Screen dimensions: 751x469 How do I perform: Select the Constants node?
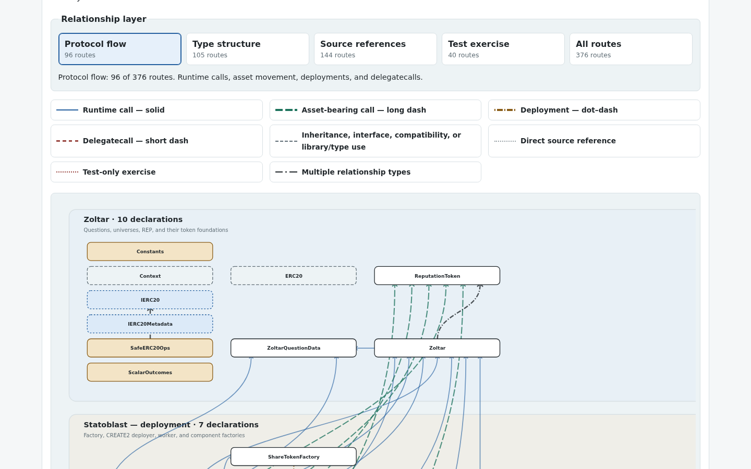click(150, 252)
